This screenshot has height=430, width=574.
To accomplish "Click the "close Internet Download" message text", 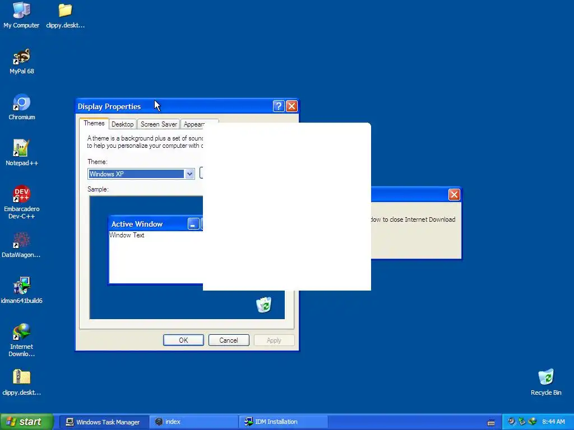I will pyautogui.click(x=413, y=219).
